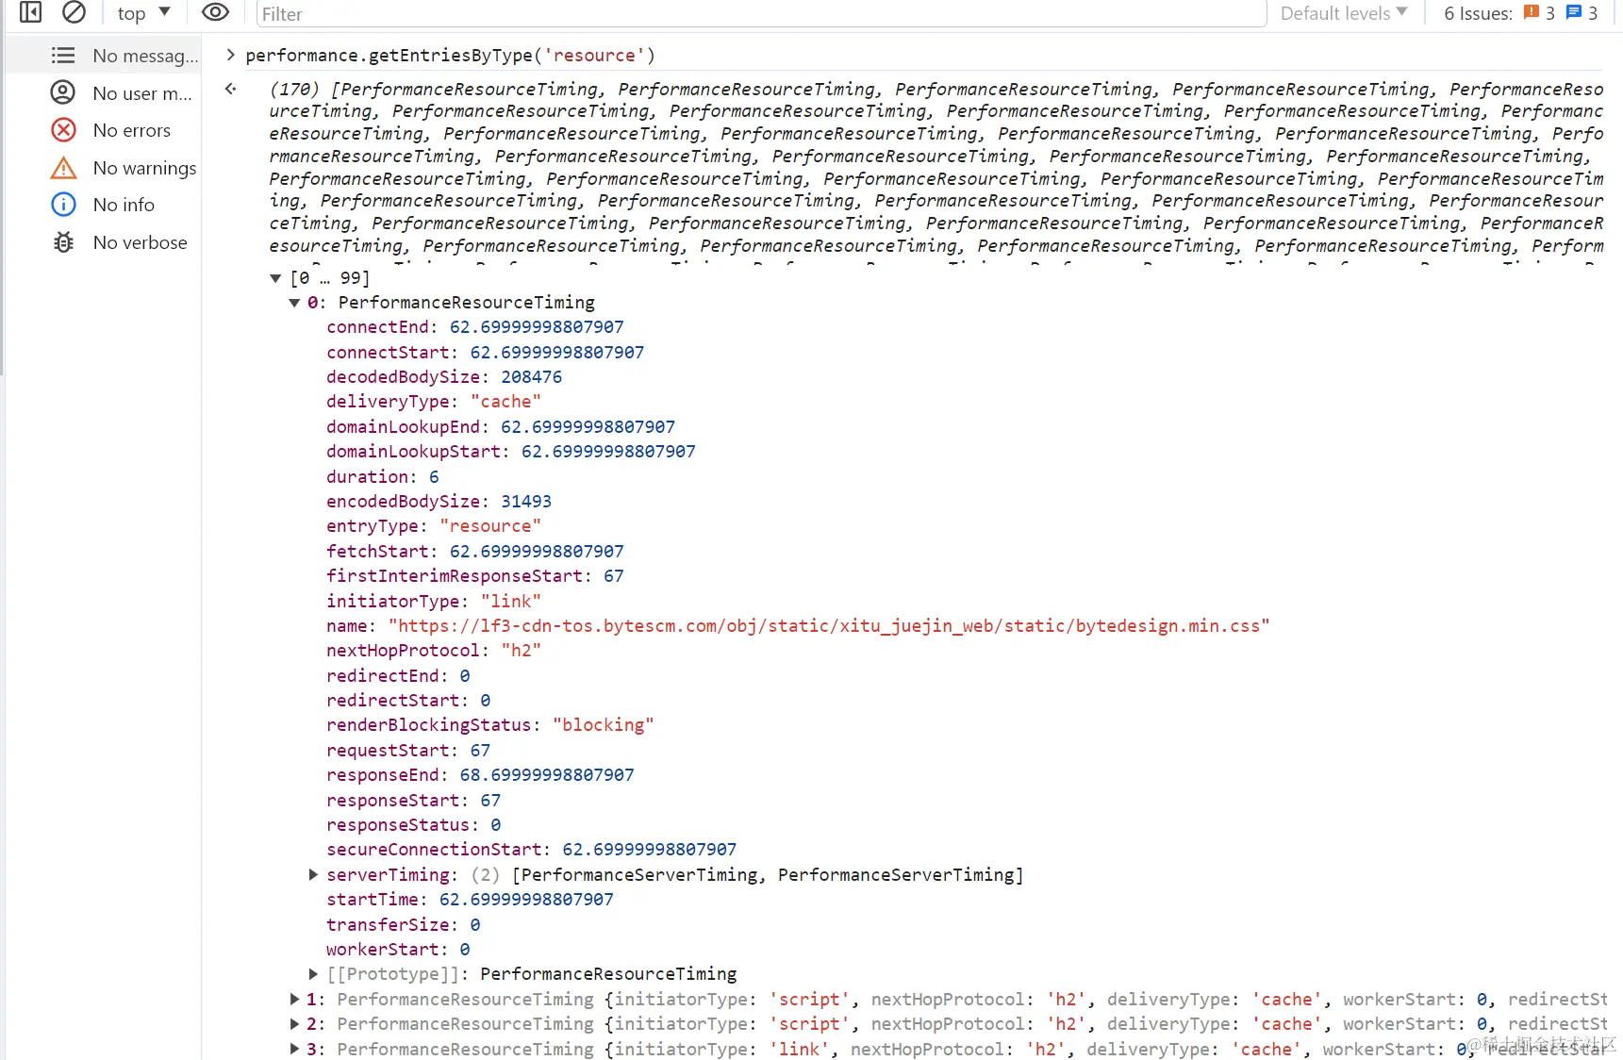Expand entry 2 PerformanceResourceTiming

[x=294, y=1023]
